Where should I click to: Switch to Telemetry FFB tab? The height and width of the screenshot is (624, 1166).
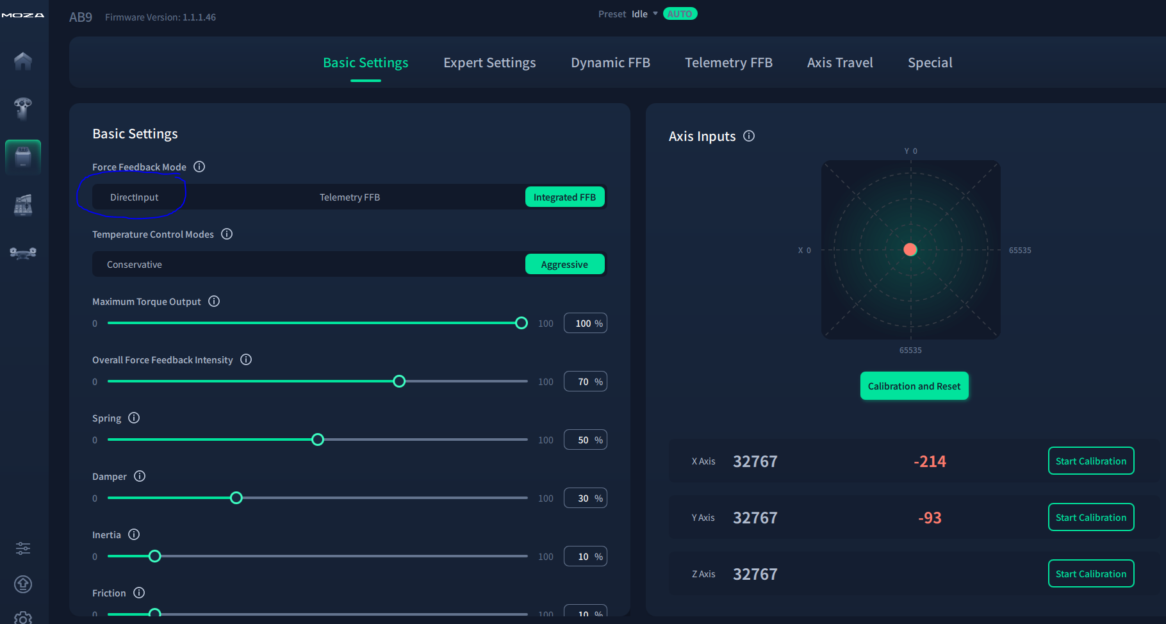[728, 63]
